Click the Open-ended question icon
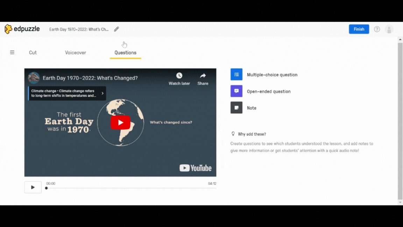This screenshot has height=227, width=403. pyautogui.click(x=236, y=91)
